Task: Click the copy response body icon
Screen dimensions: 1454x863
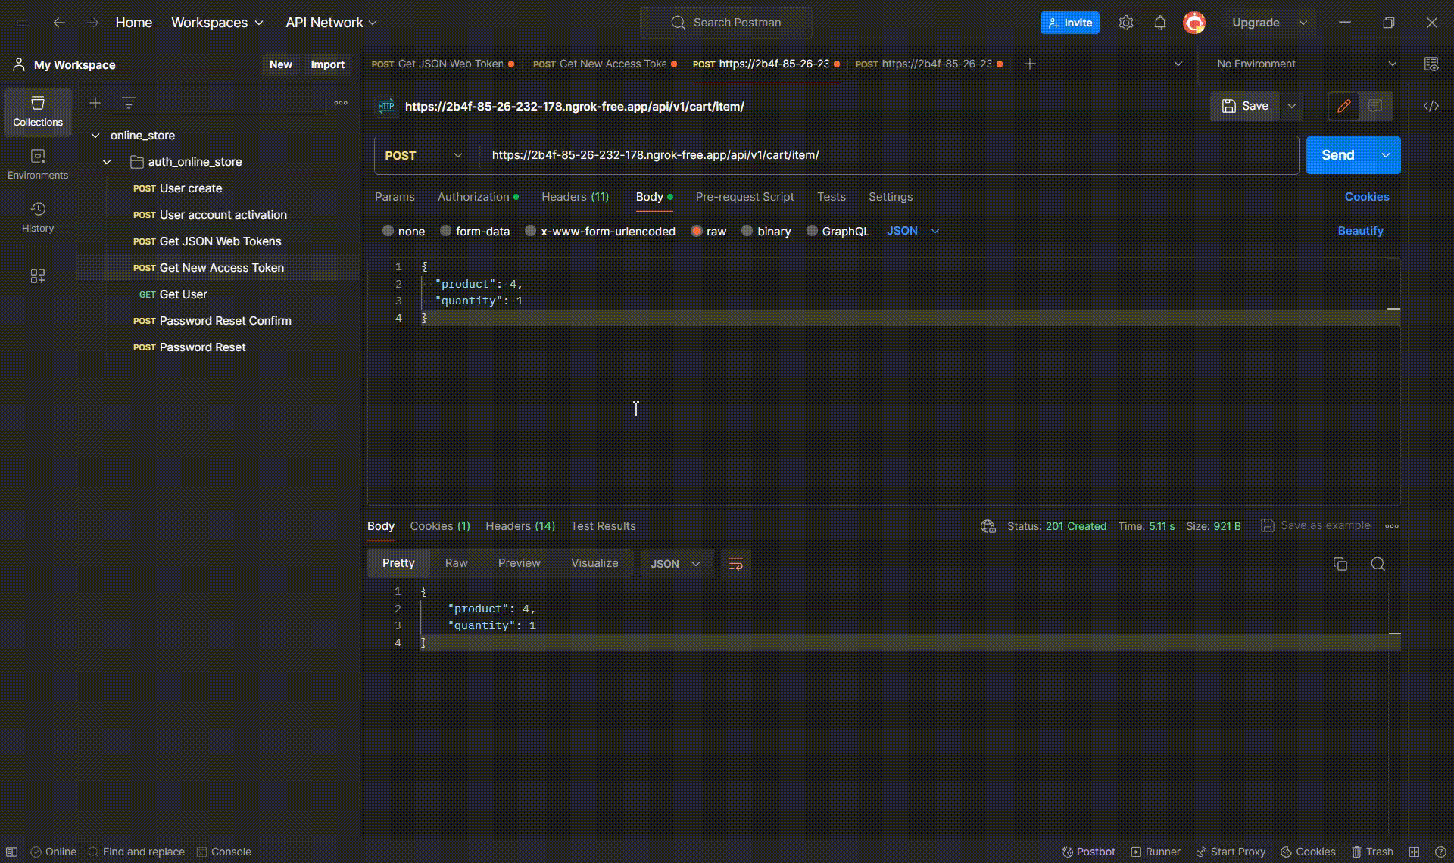Action: coord(1340,563)
